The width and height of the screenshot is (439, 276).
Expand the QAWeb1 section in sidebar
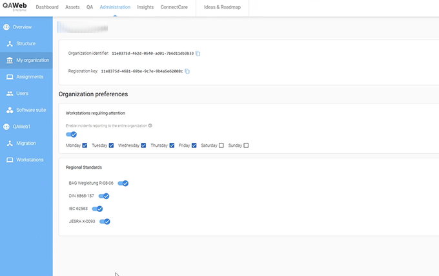(21, 127)
